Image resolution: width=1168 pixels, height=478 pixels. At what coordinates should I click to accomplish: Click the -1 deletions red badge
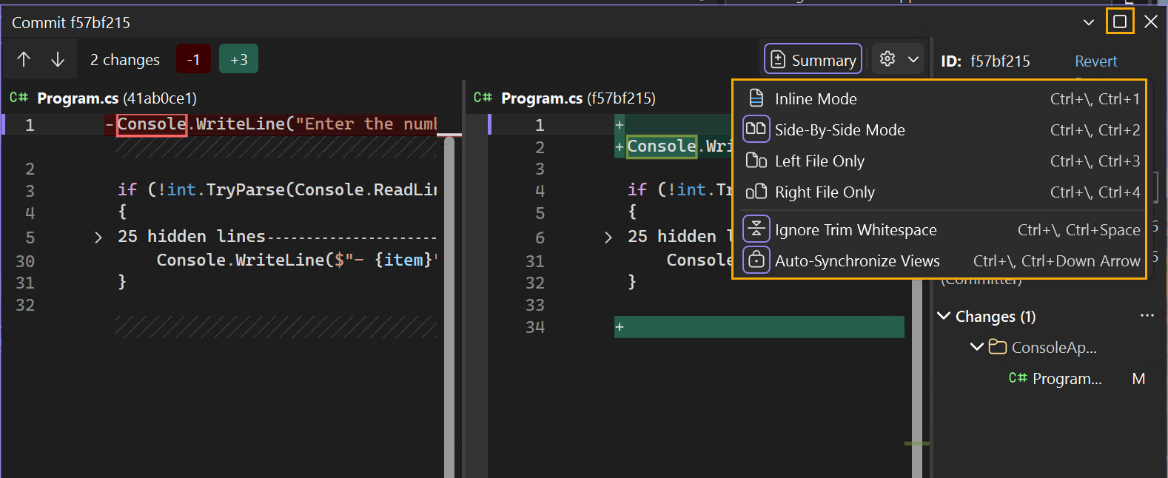click(193, 59)
